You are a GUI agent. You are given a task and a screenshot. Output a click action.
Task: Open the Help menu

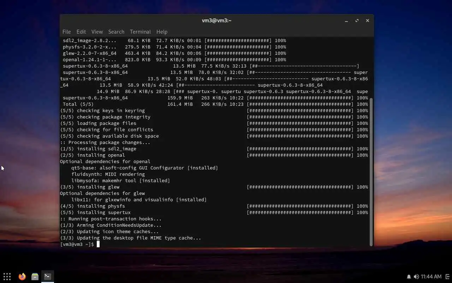tap(162, 31)
